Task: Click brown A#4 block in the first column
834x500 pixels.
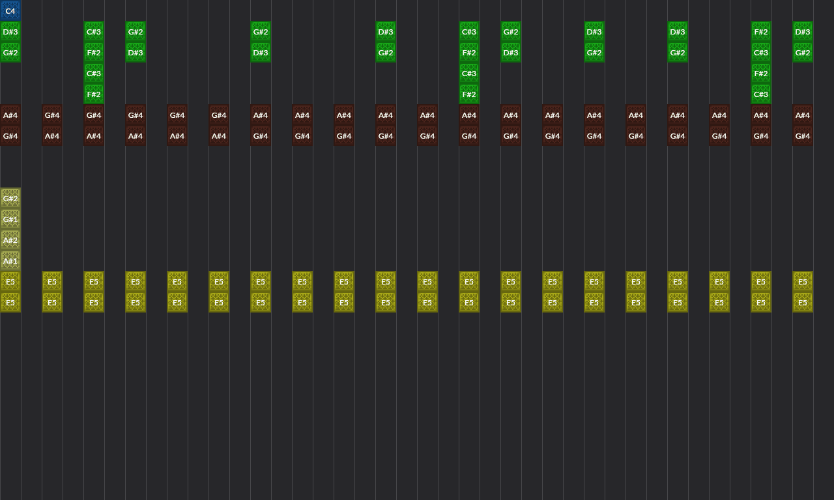Action: coord(10,115)
